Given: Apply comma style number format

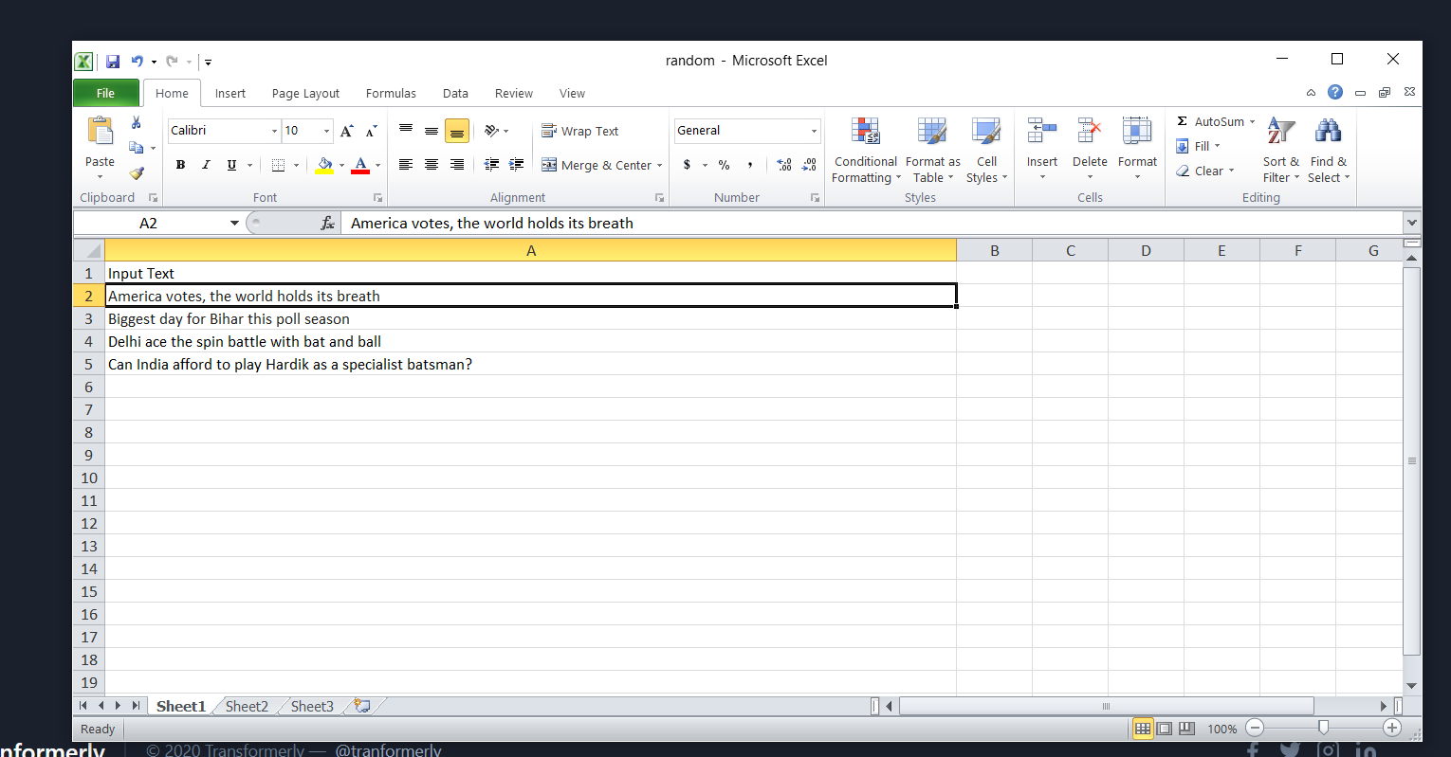Looking at the screenshot, I should [x=750, y=165].
